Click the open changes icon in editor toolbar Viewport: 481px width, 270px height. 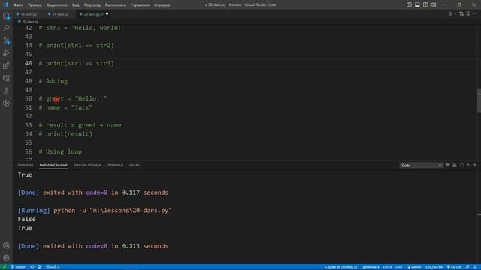[x=461, y=14]
